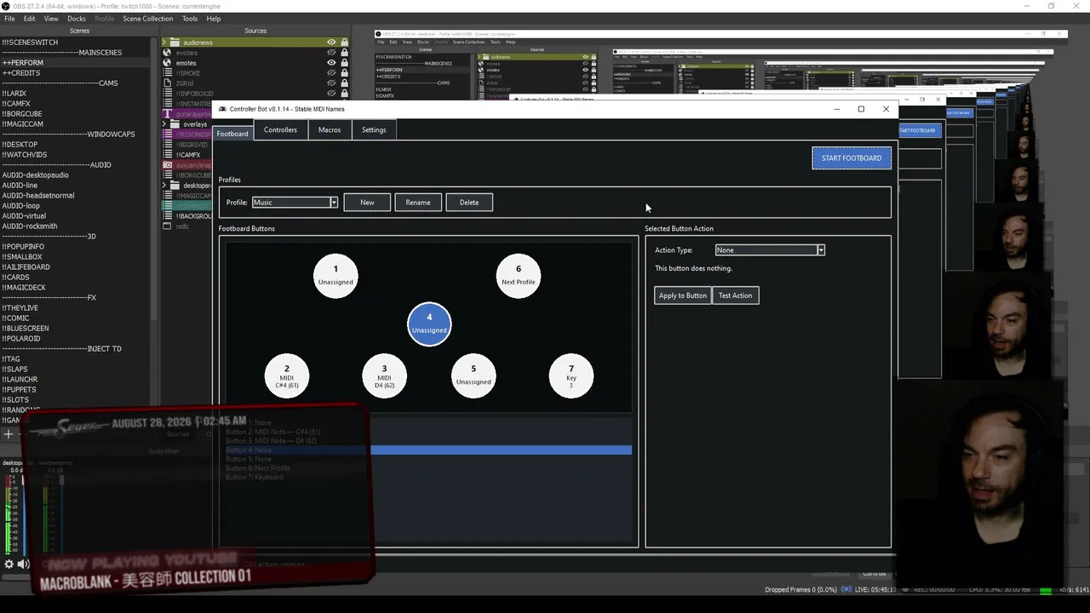1090x613 pixels.
Task: Select footboard button 5 Unassigned
Action: pos(473,375)
